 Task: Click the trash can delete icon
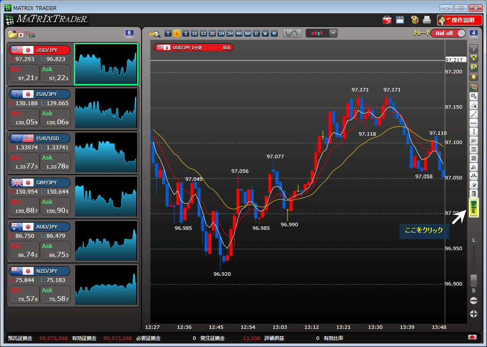click(473, 194)
